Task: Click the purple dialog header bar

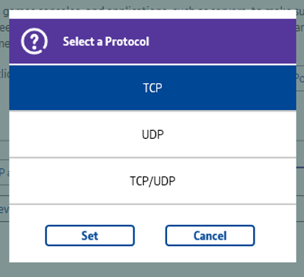Action: (x=152, y=41)
